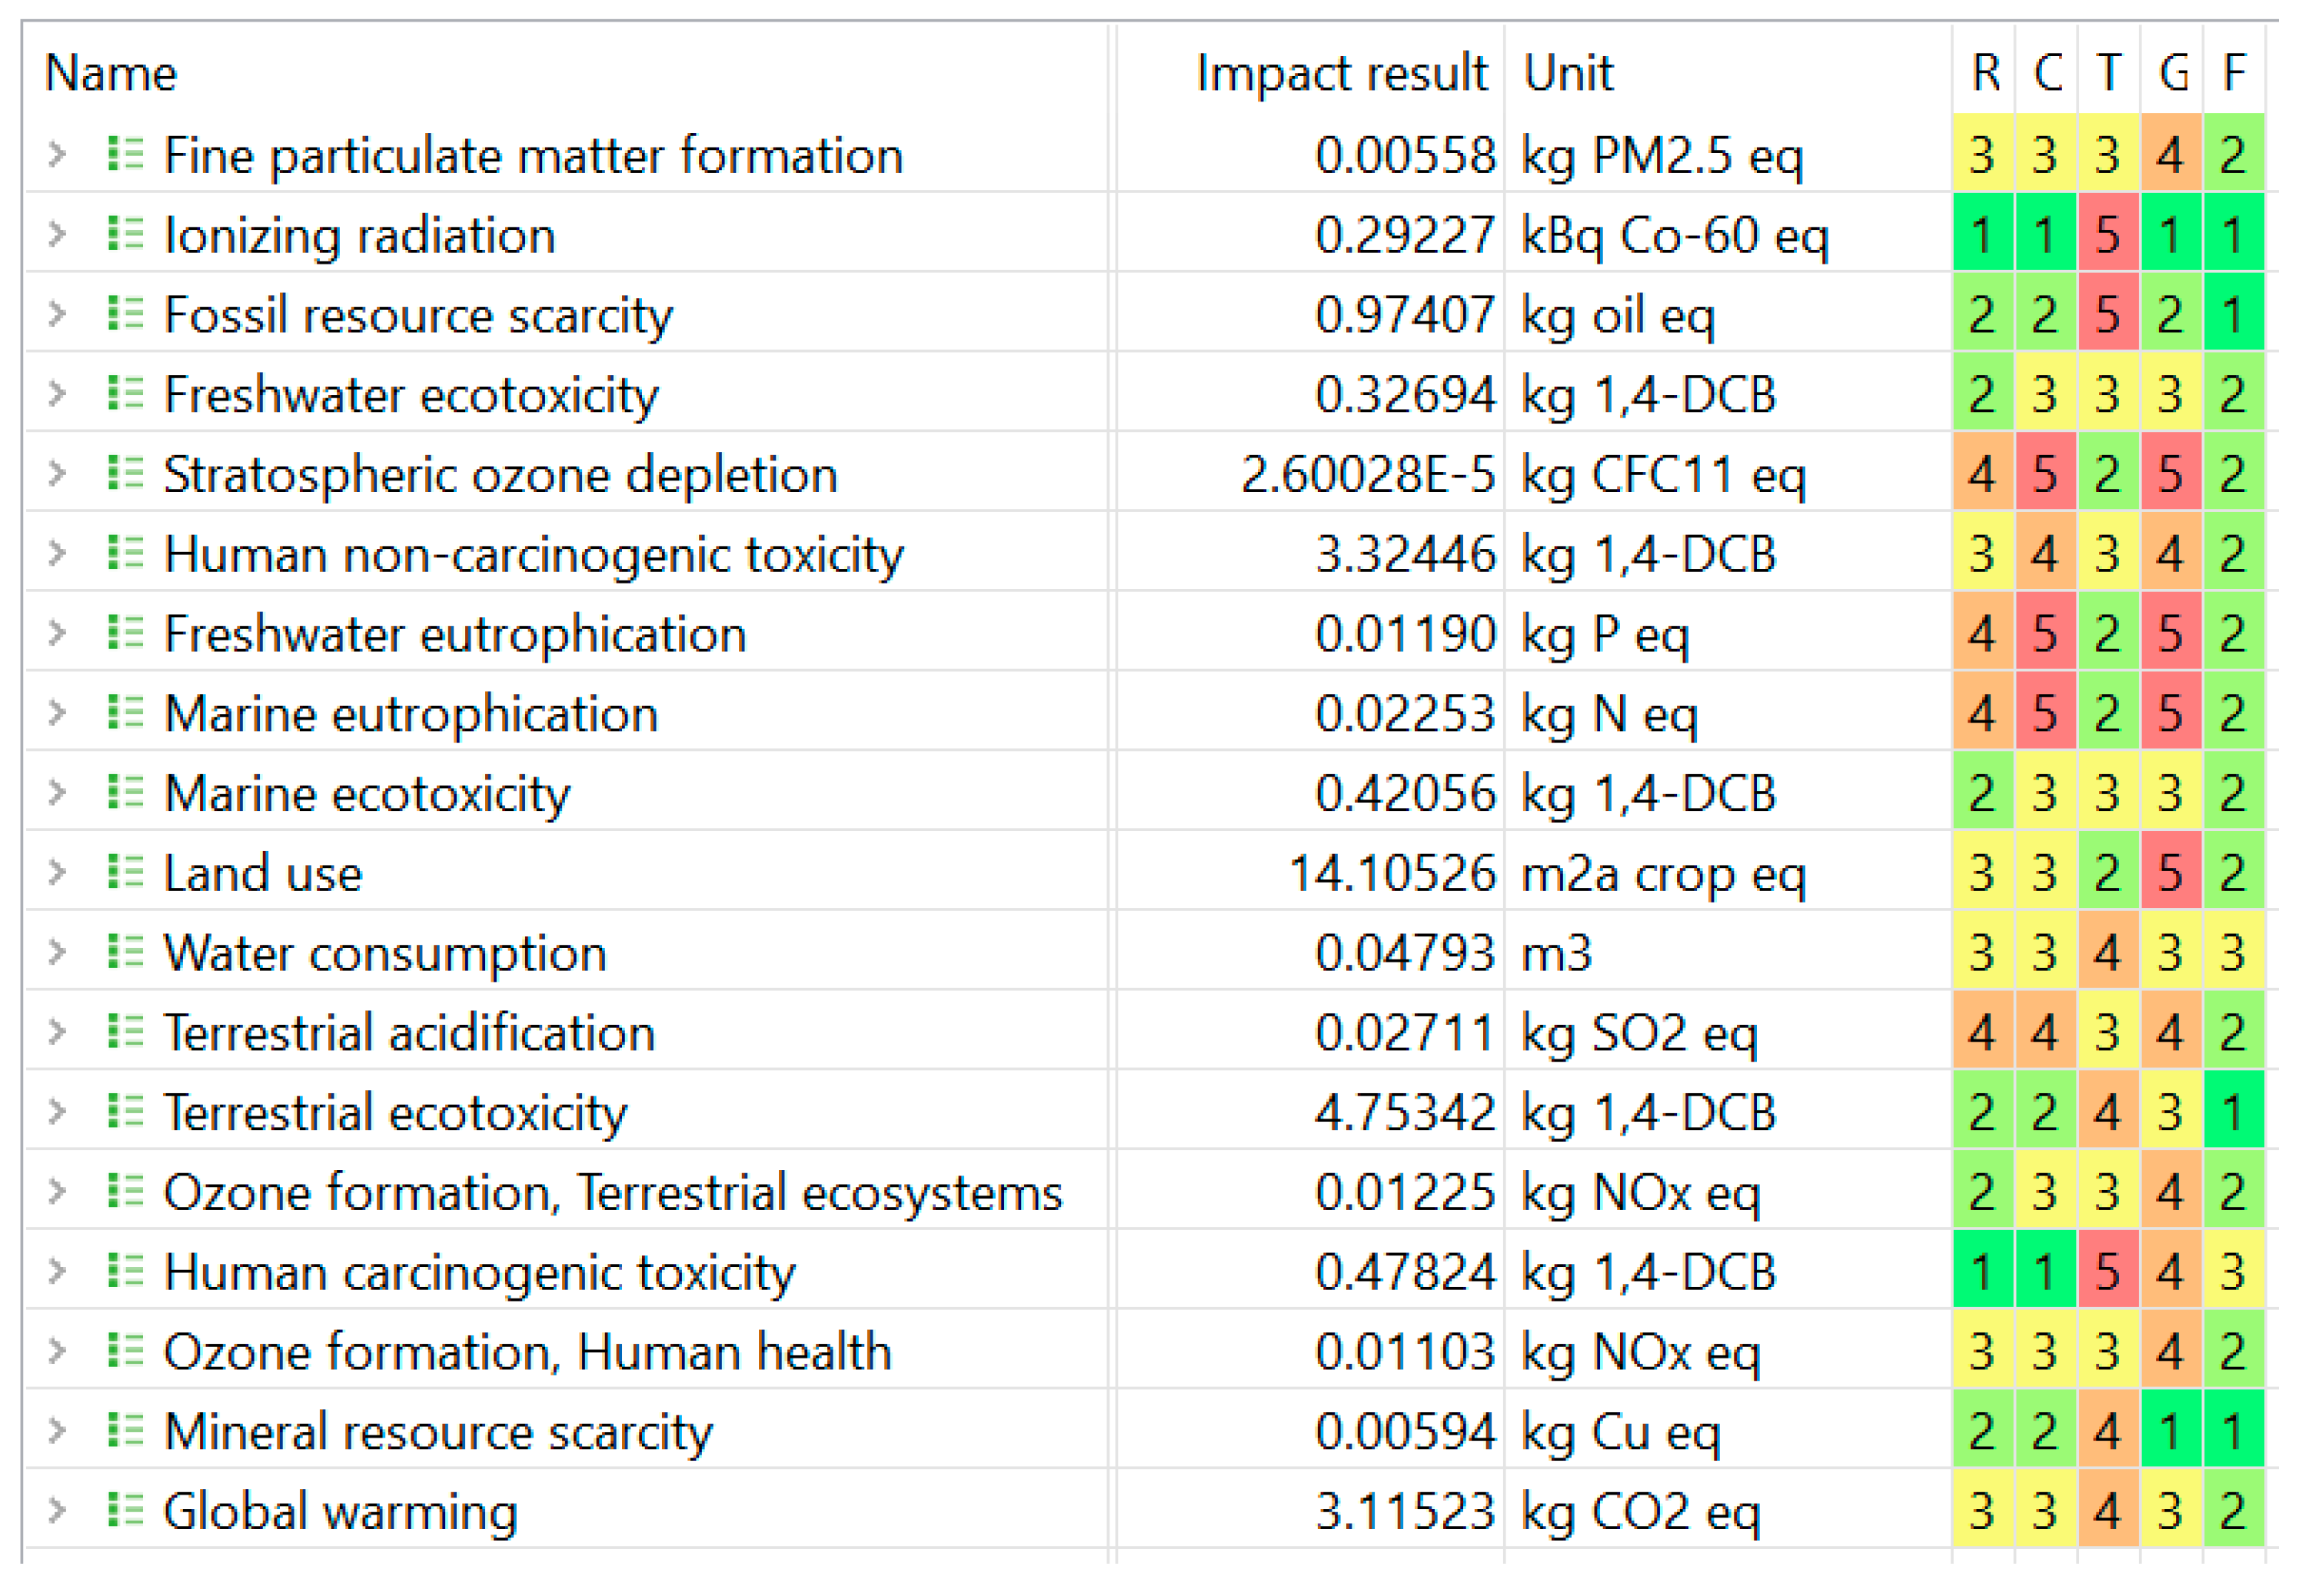Click the Global warming category icon

pyautogui.click(x=125, y=1510)
